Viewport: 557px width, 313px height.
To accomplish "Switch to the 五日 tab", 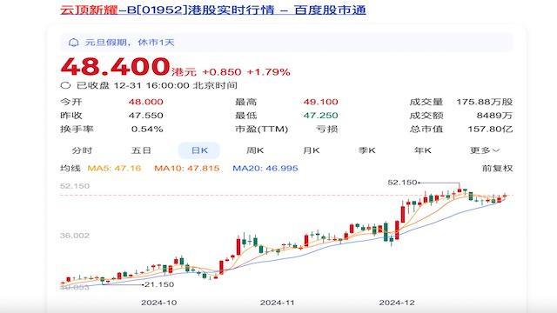I will pos(141,150).
